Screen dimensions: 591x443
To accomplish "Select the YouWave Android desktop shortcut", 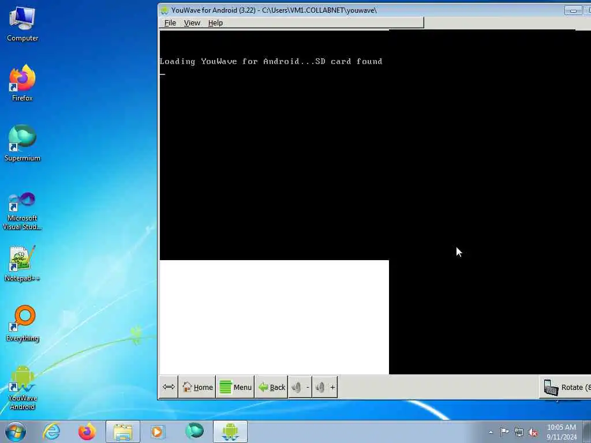I will 23,388.
